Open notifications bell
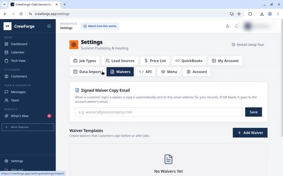The height and width of the screenshot is (176, 283). pos(236,26)
